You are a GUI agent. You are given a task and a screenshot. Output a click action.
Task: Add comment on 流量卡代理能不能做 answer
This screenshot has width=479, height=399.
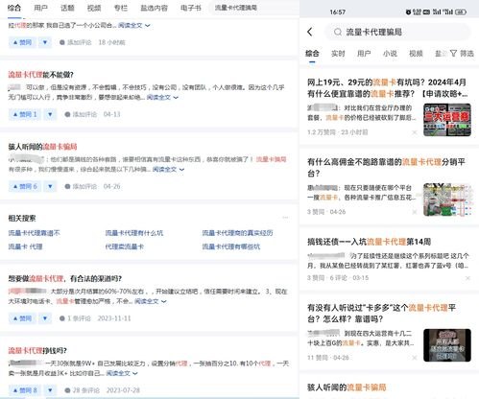click(81, 114)
